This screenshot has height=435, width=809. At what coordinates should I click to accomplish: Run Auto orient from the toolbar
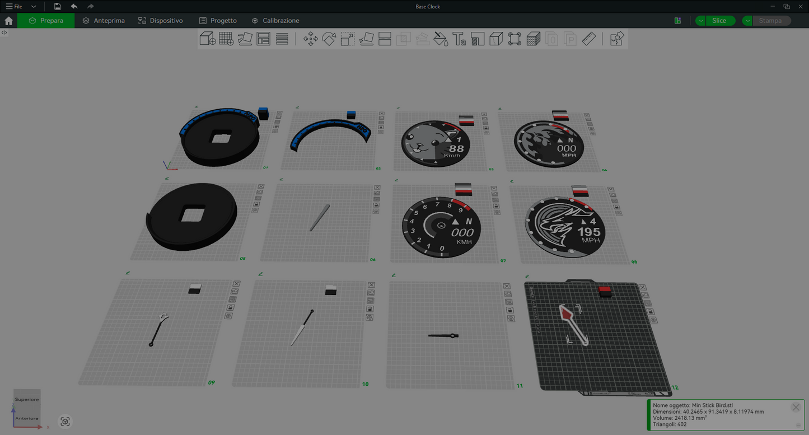[x=245, y=39]
